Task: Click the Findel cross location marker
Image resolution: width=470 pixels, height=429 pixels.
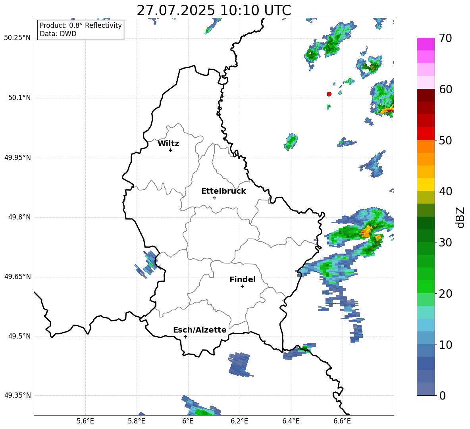Action: coord(242,287)
